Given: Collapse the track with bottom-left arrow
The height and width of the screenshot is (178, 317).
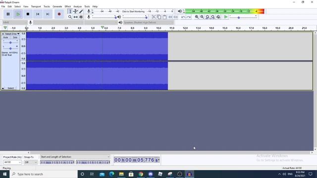Looking at the screenshot, I should (3, 88).
